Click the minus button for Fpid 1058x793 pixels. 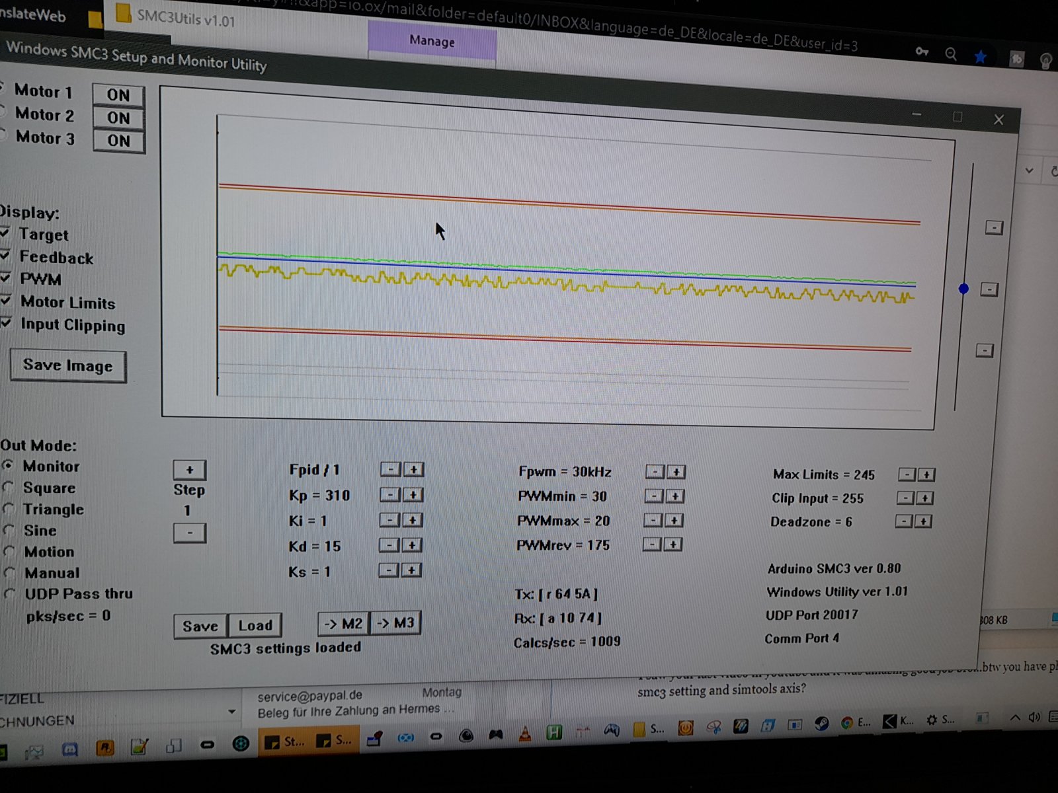391,469
